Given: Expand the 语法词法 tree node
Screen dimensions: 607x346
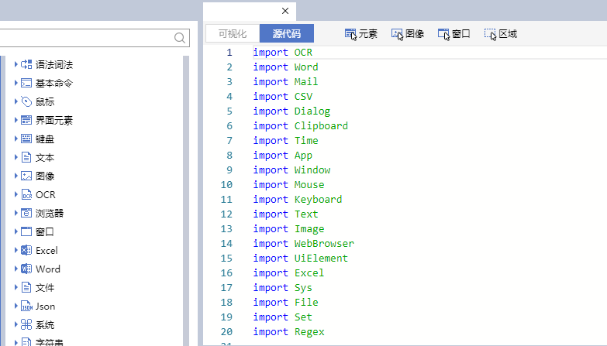Looking at the screenshot, I should 16,65.
